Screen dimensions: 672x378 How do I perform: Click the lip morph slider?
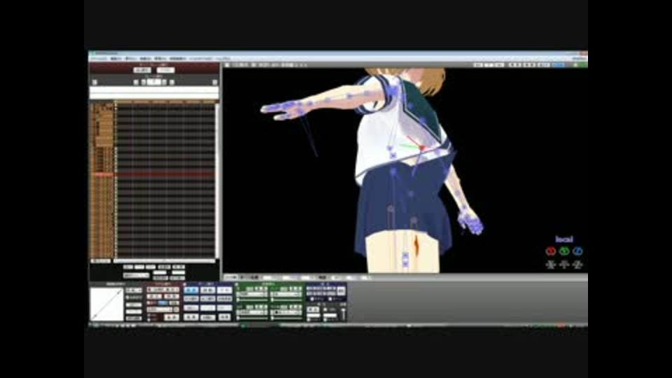click(287, 300)
